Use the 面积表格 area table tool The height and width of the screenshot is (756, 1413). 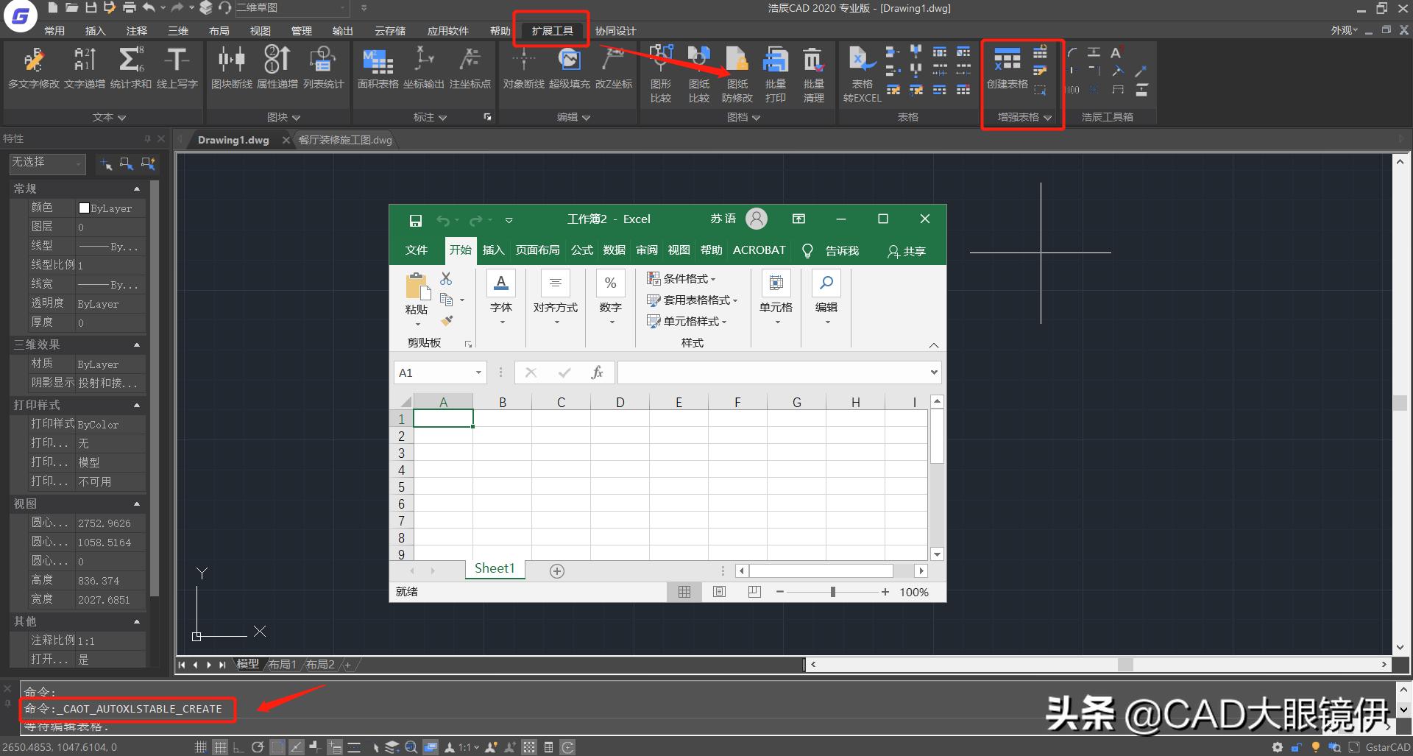pyautogui.click(x=377, y=70)
